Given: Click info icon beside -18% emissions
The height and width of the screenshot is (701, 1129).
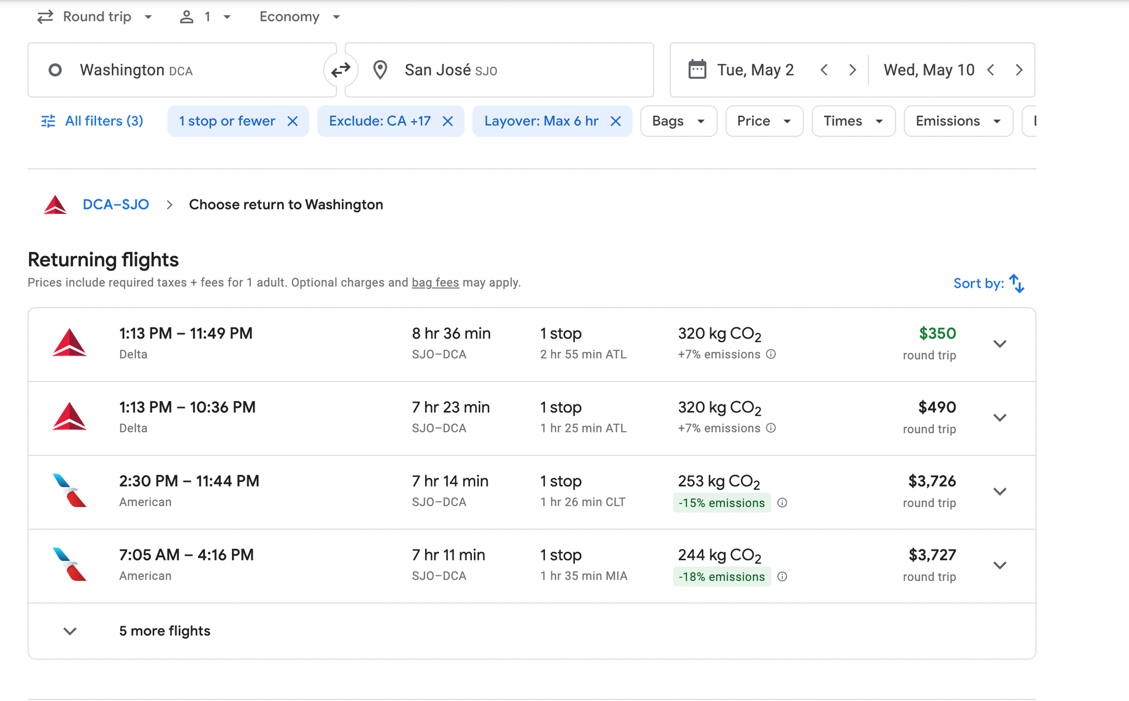Looking at the screenshot, I should tap(782, 576).
